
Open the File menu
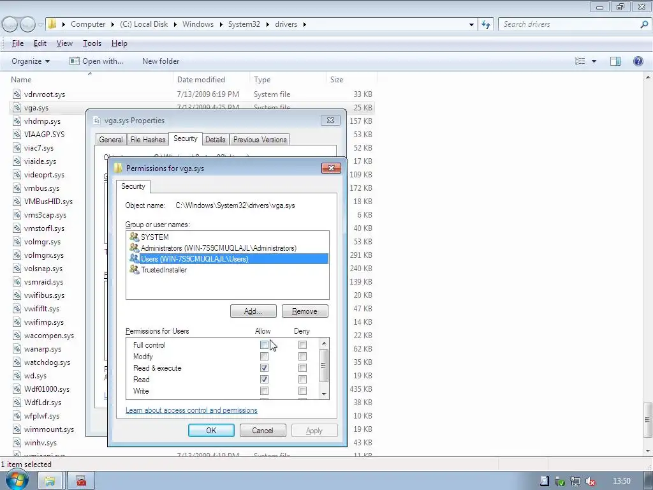click(x=17, y=43)
